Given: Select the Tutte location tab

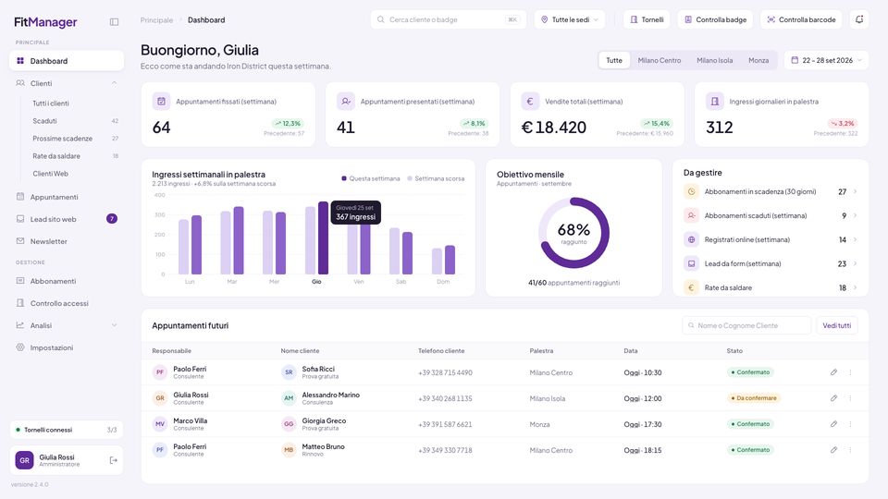Looking at the screenshot, I should 614,60.
